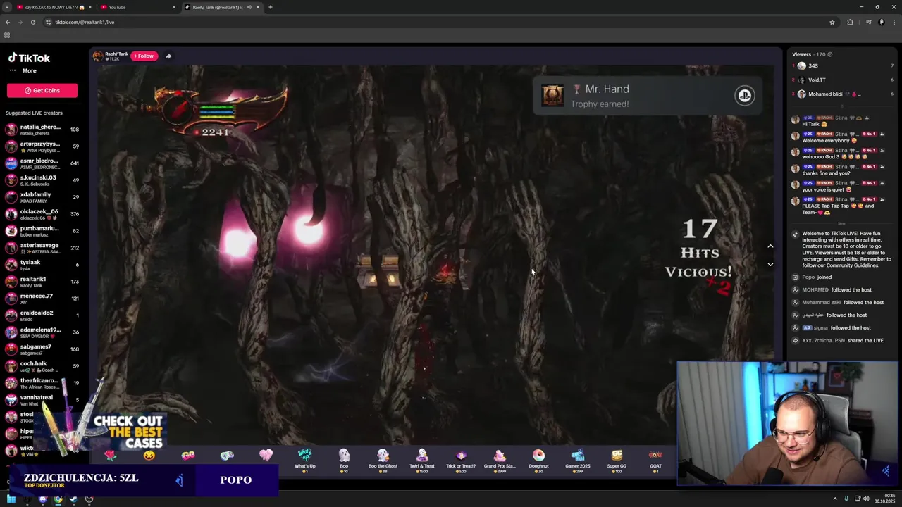Click the browser back button

point(8,22)
